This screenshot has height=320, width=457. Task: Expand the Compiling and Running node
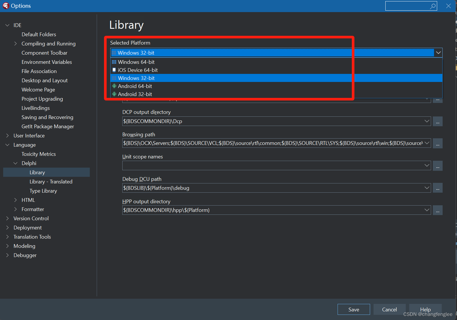(16, 43)
